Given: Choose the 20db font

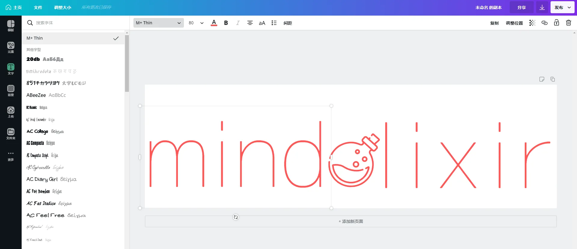Looking at the screenshot, I should click(x=73, y=59).
